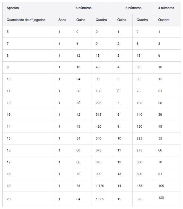Click the cell with value 120
This screenshot has width=183, height=209.
[161, 198]
